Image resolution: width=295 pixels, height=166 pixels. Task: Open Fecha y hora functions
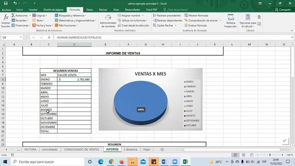click(42, 25)
